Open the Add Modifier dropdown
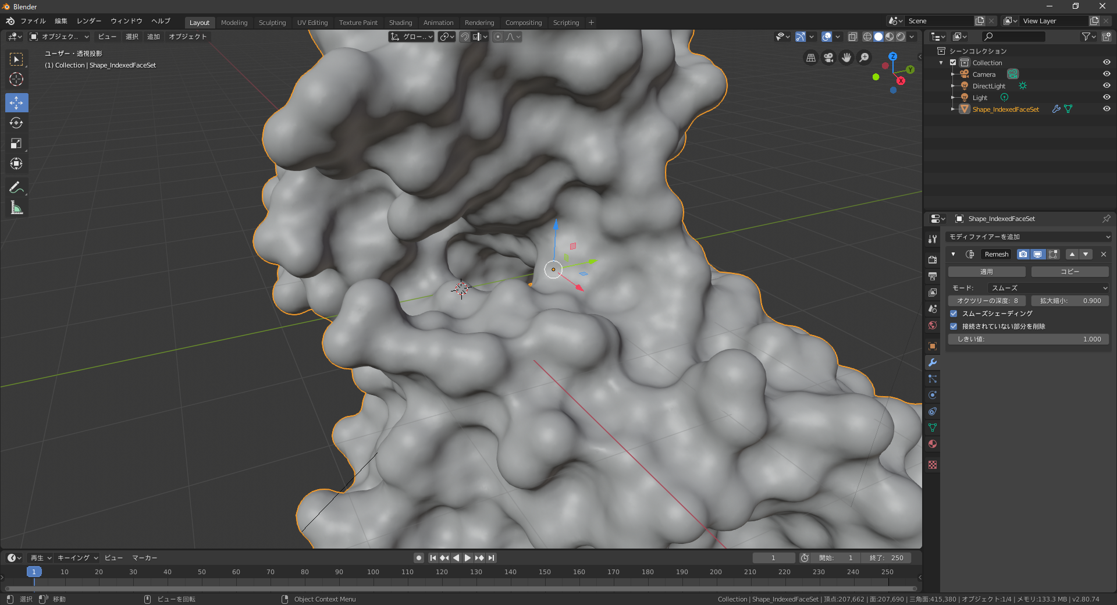Viewport: 1117px width, 605px height. tap(1029, 237)
